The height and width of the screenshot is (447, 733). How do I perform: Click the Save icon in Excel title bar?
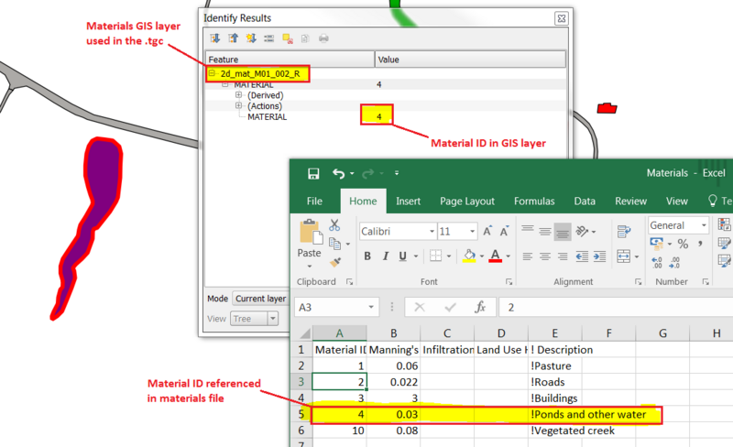[313, 173]
